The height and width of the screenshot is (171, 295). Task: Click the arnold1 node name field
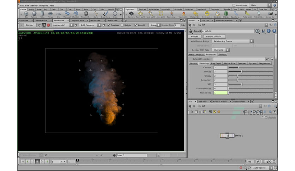click(x=228, y=31)
